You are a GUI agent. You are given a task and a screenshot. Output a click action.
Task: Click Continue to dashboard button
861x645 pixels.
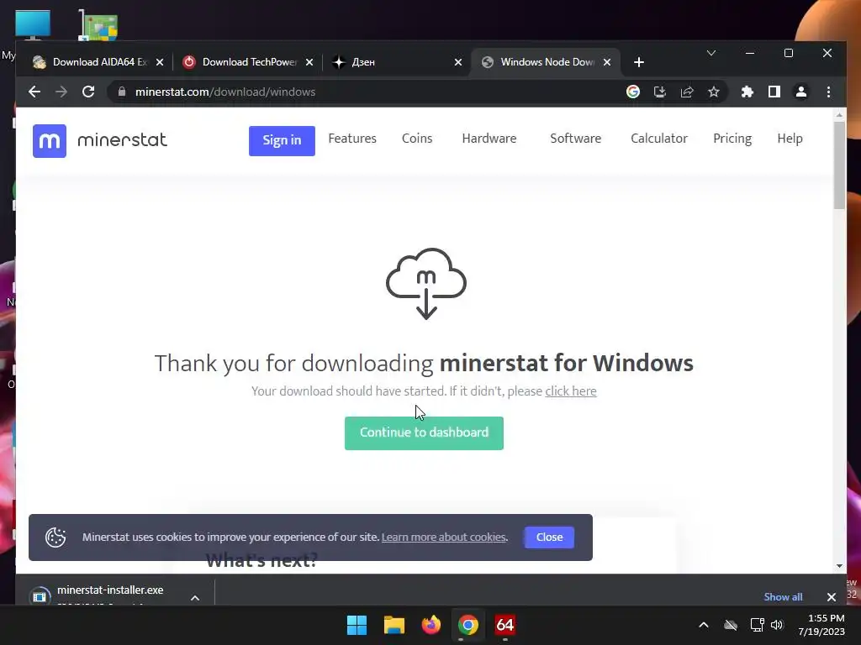pos(424,433)
